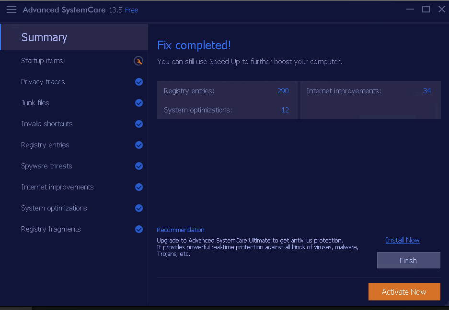Click the Spyware threats checkmark icon
Image resolution: width=449 pixels, height=310 pixels.
pyautogui.click(x=139, y=166)
